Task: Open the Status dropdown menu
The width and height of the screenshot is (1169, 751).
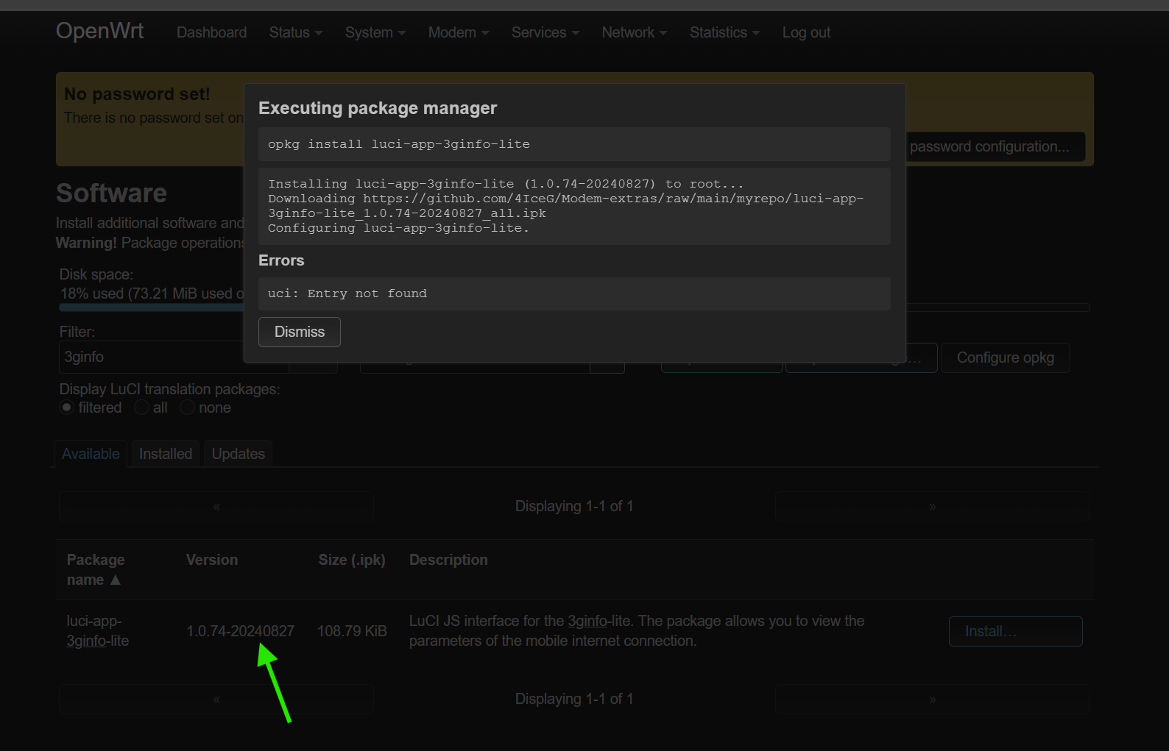Action: coord(295,32)
